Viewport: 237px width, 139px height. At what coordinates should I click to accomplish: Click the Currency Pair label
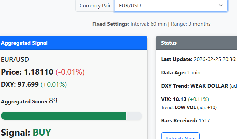point(95,6)
